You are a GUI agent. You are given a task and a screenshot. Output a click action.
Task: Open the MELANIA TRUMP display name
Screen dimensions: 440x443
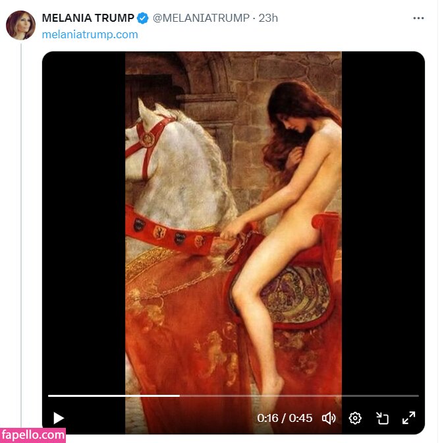pos(88,18)
